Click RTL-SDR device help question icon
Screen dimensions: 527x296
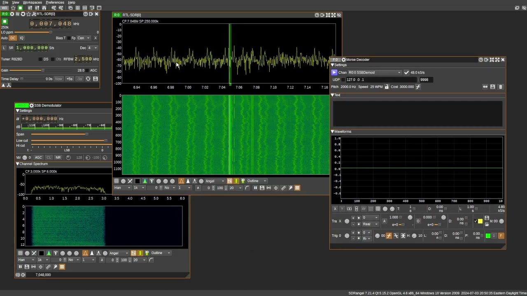(x=85, y=14)
